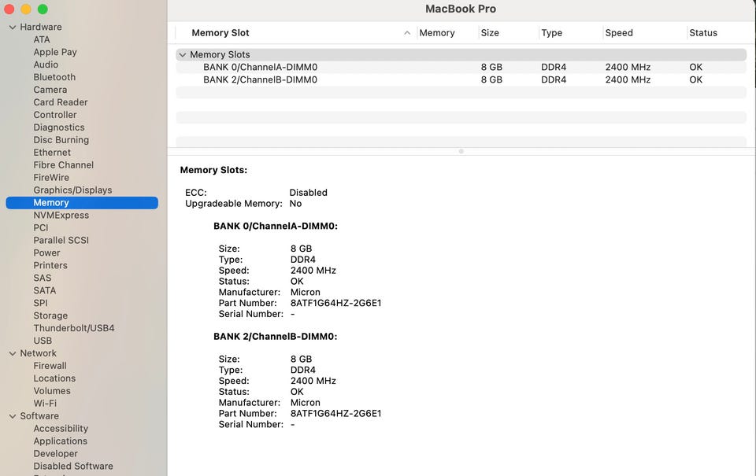Sort by Size column header

[x=490, y=33]
